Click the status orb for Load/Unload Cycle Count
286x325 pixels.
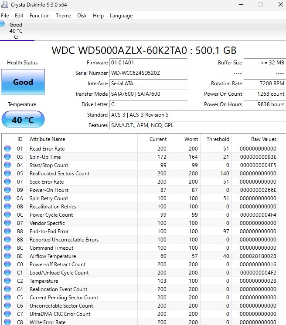pos(7,272)
